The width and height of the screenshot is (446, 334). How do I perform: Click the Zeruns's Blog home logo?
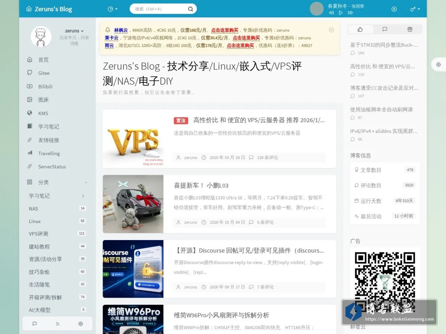(49, 9)
